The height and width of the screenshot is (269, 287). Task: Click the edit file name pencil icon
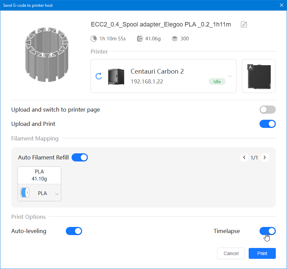244,24
